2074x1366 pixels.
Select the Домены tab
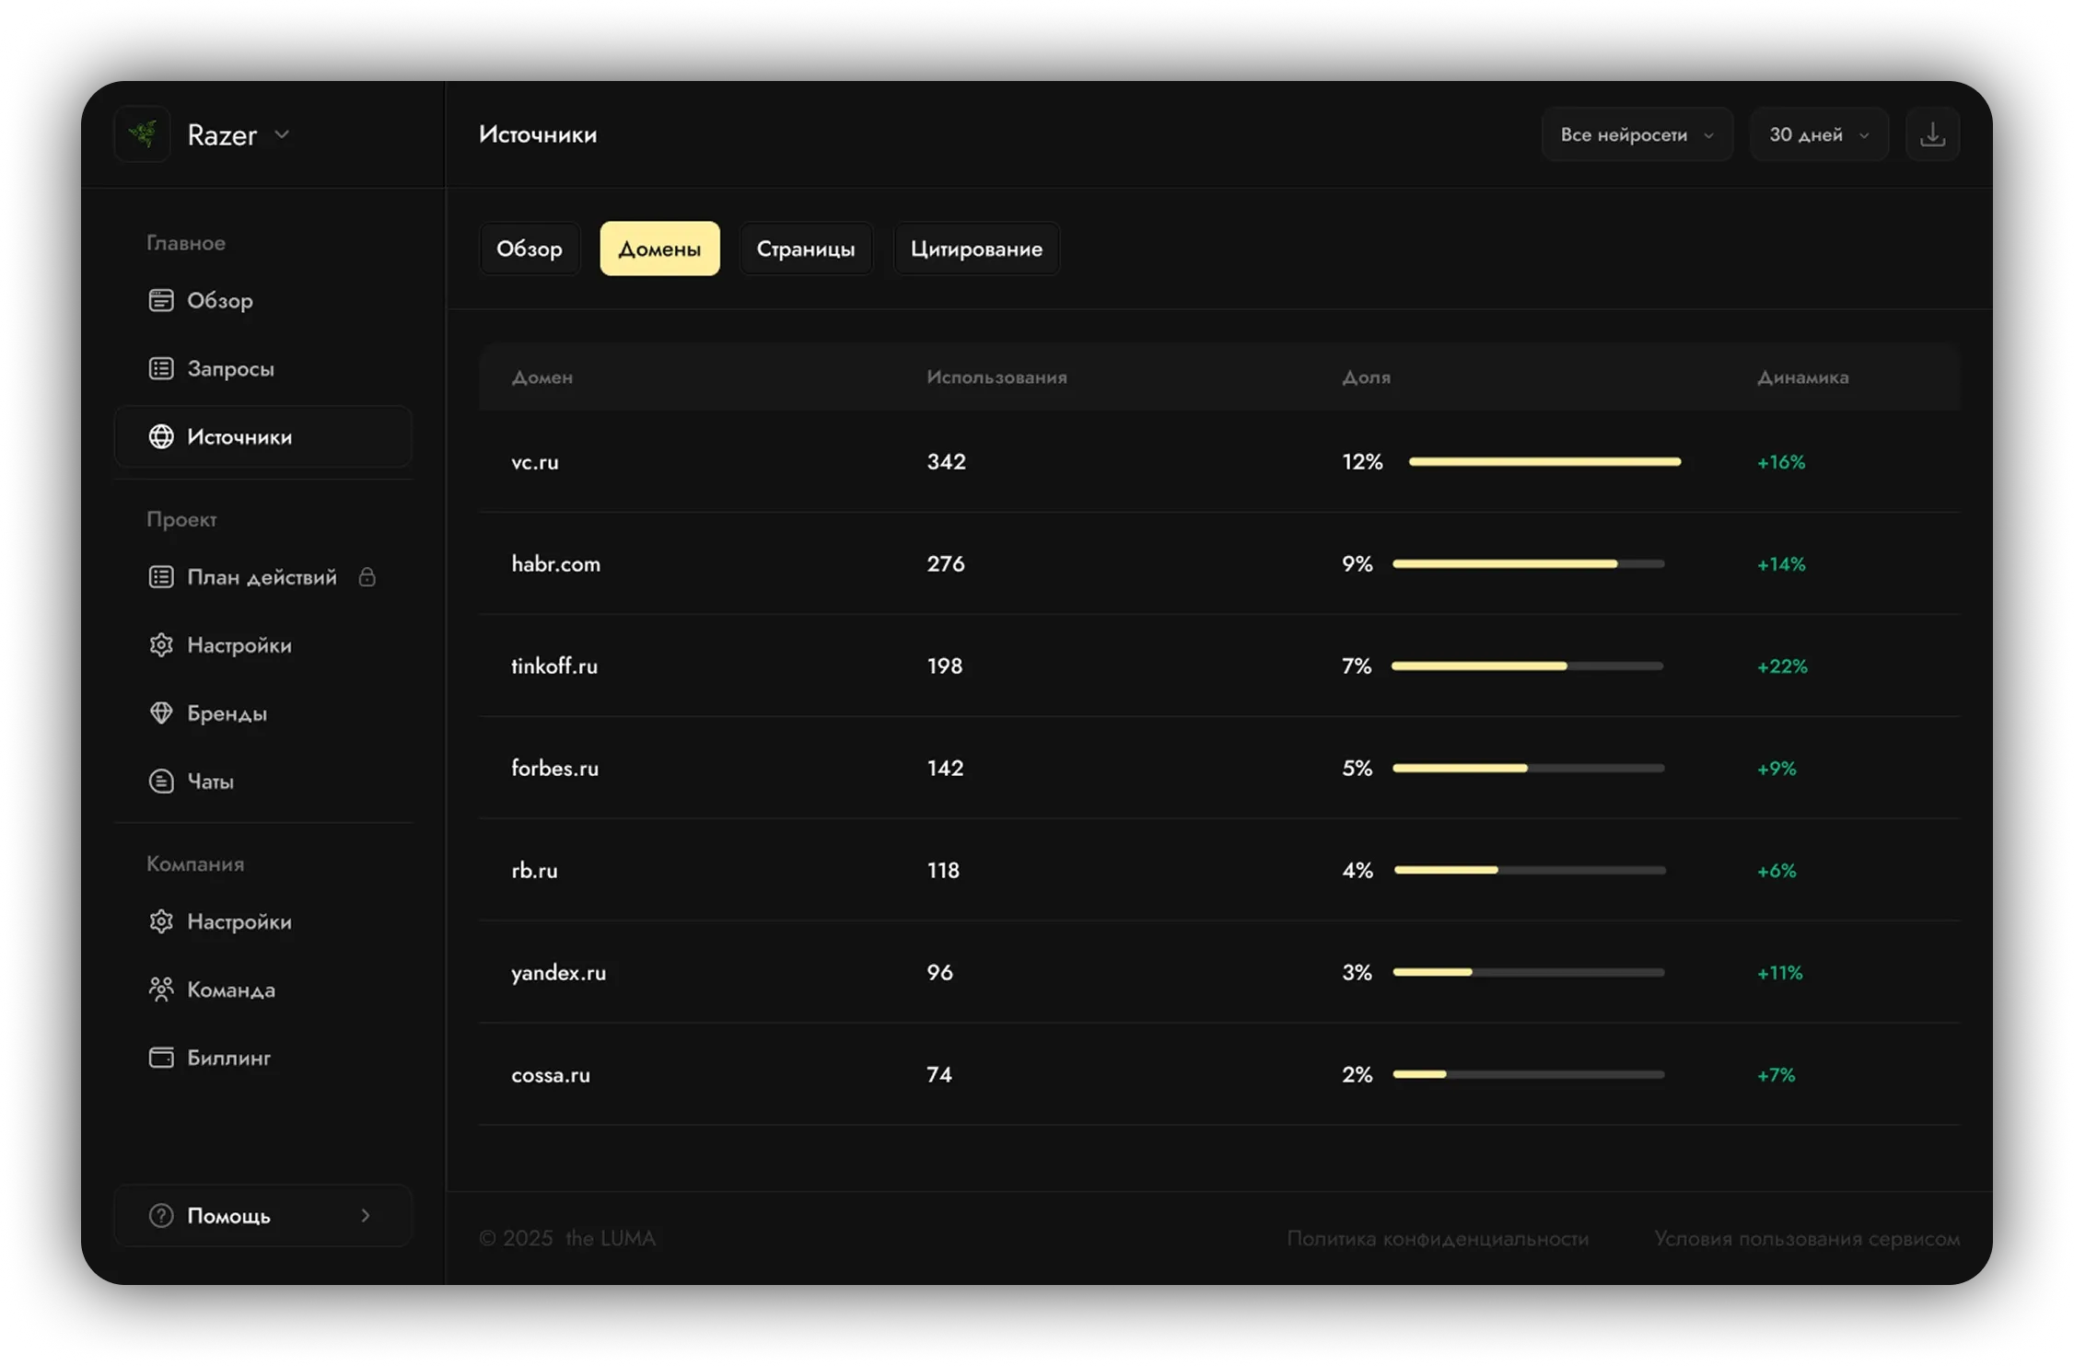point(659,249)
